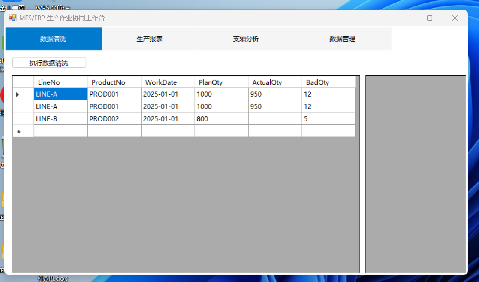This screenshot has height=282, width=479.
Task: Switch to the 数据清洗 tab
Action: pos(54,39)
